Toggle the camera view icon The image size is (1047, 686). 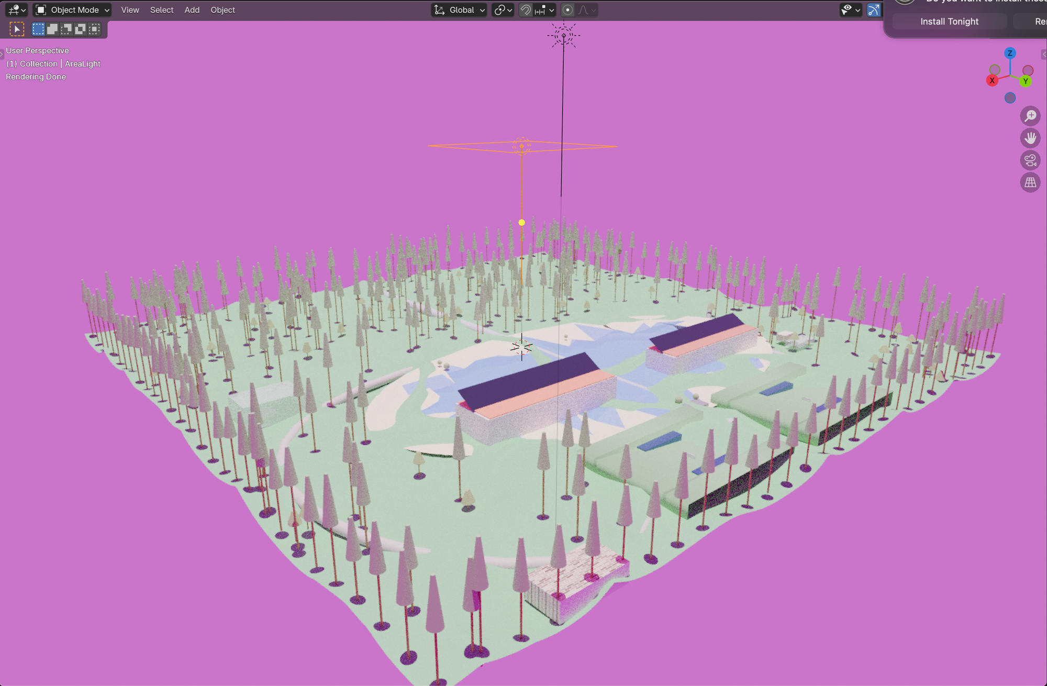pos(1030,160)
